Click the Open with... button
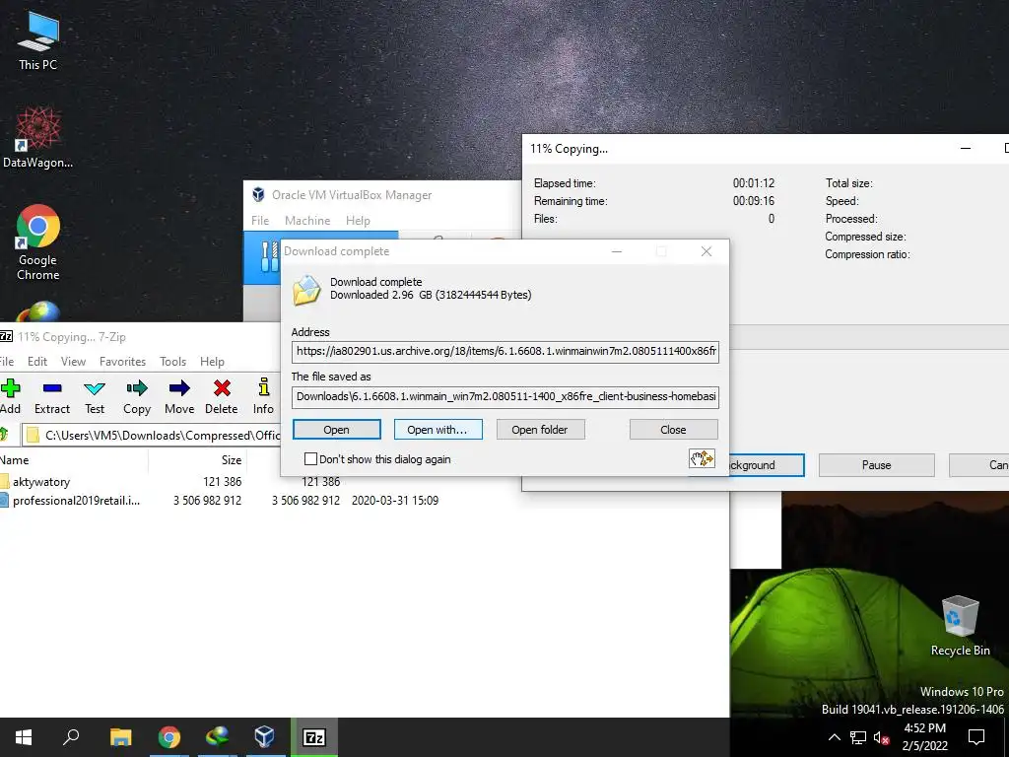This screenshot has width=1009, height=757. (437, 430)
